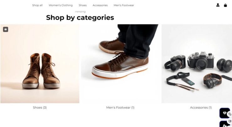Select Shoes in the top navigation
Image resolution: width=232 pixels, height=127 pixels.
tap(82, 5)
